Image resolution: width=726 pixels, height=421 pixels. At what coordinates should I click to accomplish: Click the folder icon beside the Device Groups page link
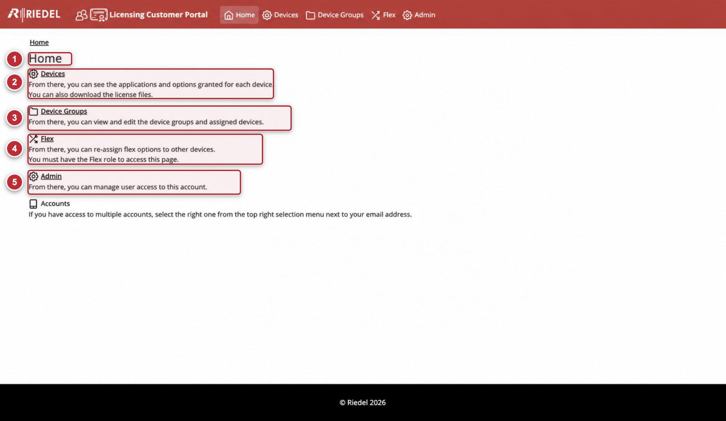(34, 111)
